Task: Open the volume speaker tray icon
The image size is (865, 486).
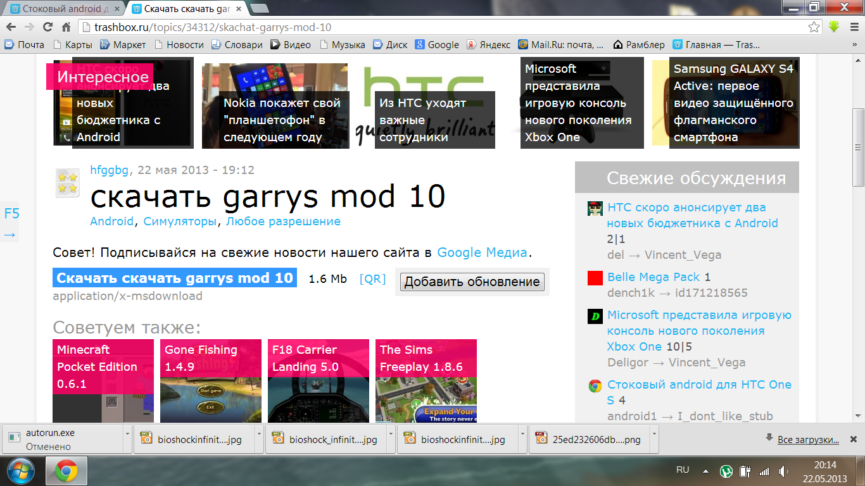Action: 784,471
